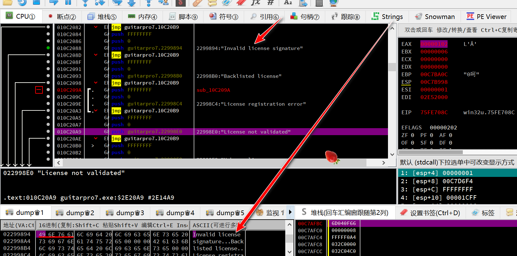
Task: Switch to the CPU① tab
Action: [21, 16]
